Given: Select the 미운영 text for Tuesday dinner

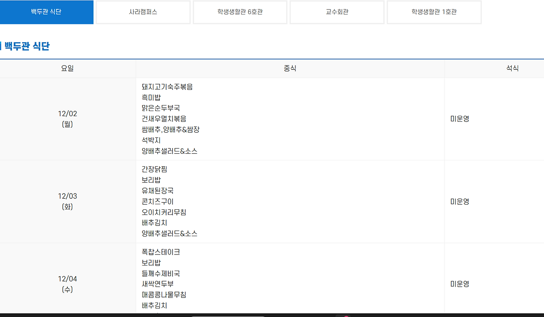Looking at the screenshot, I should pyautogui.click(x=459, y=201).
